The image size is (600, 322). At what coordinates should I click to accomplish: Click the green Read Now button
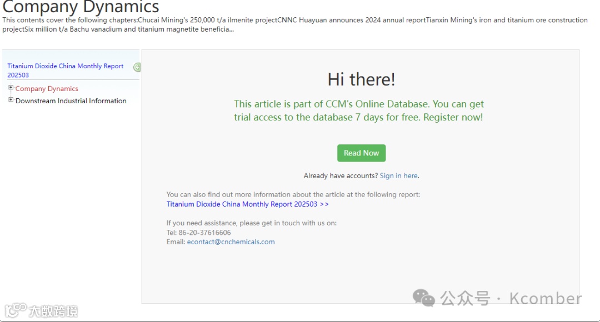(361, 153)
